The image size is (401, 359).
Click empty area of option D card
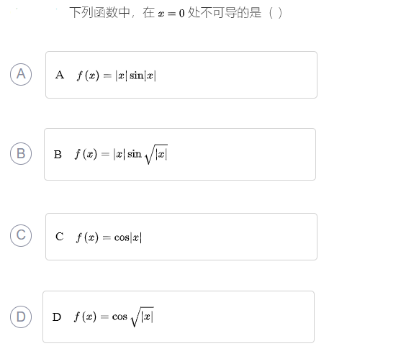click(233, 317)
